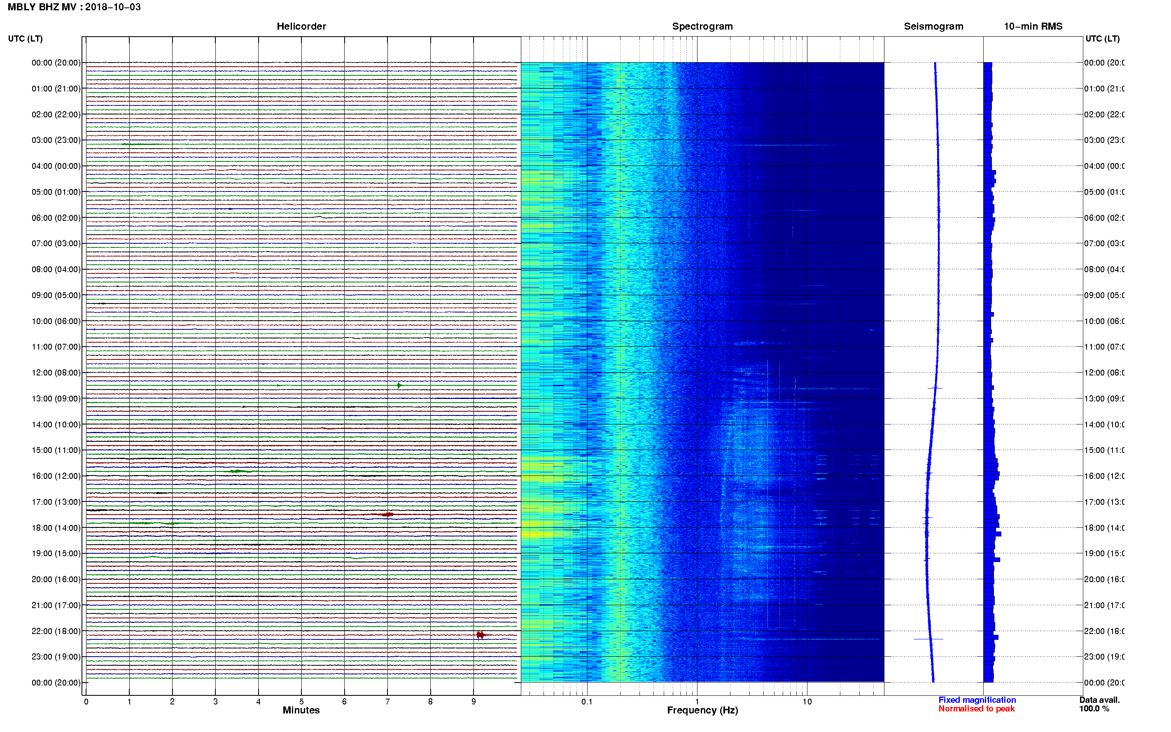Click the '20:00 (16:00)' left time label
This screenshot has height=732, width=1171.
[x=56, y=580]
